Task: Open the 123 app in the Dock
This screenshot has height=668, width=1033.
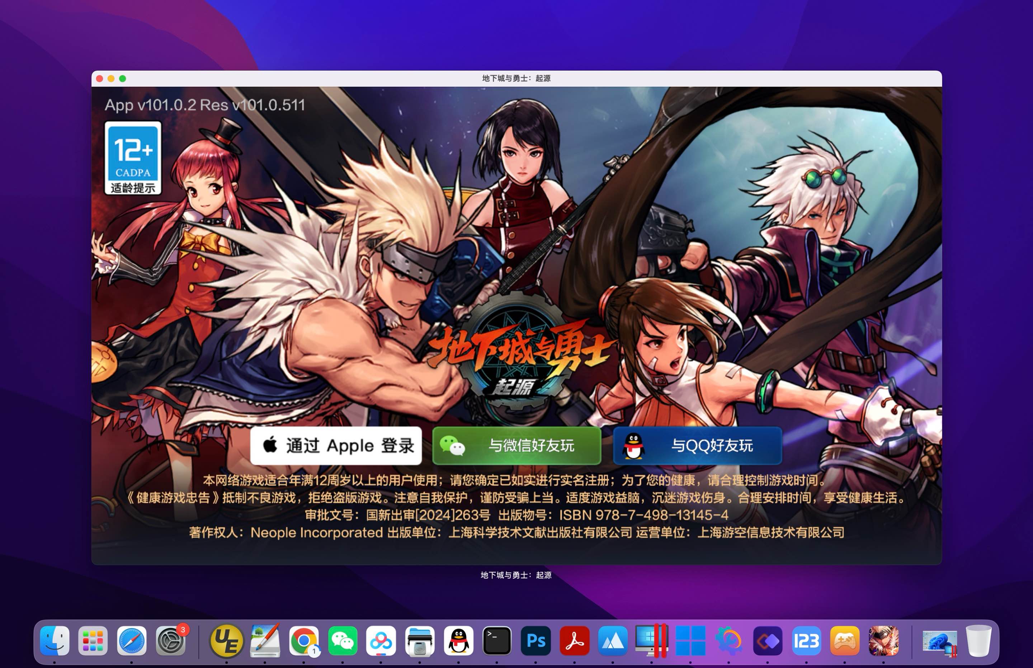Action: point(807,641)
